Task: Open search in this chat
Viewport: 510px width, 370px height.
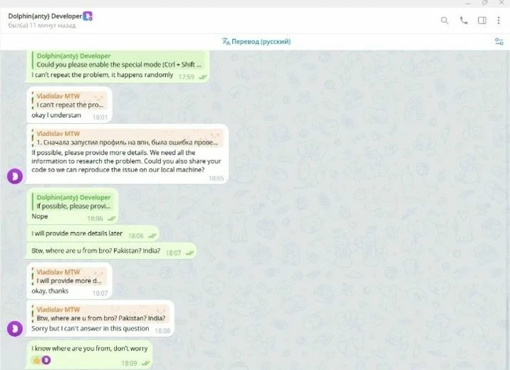Action: click(444, 21)
